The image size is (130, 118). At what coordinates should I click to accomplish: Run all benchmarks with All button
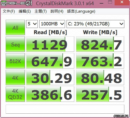15,27
